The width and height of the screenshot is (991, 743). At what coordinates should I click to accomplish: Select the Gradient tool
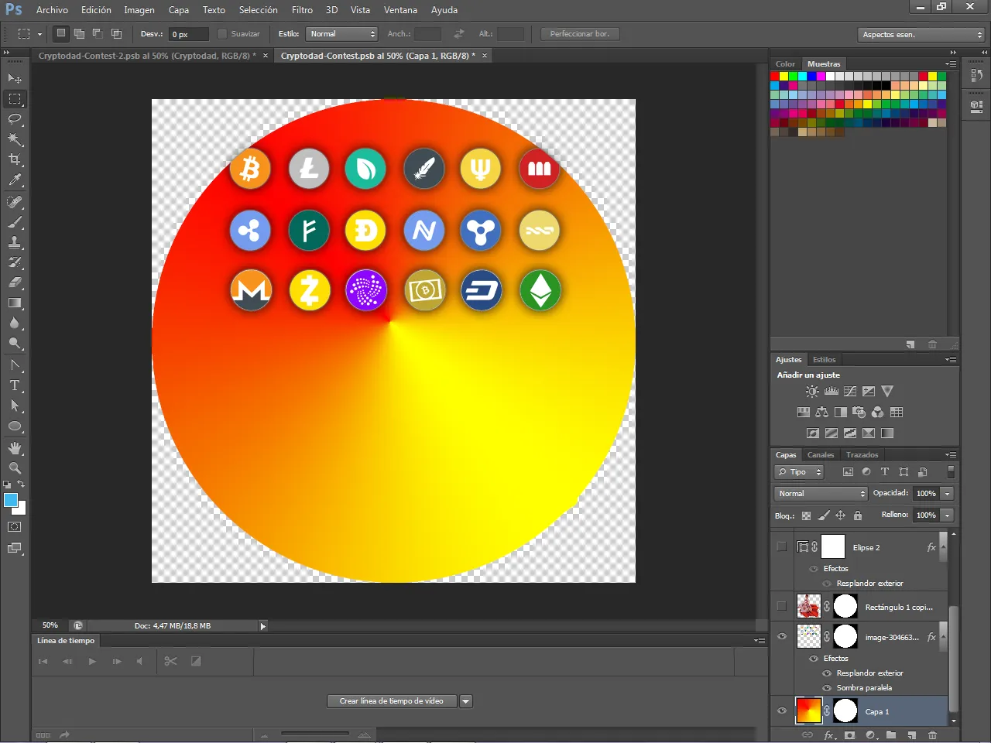(15, 303)
